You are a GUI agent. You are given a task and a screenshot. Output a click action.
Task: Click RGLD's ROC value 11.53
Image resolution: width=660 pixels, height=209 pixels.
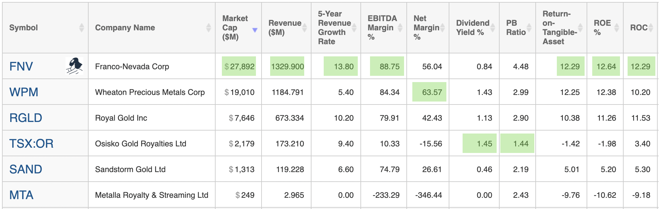pyautogui.click(x=641, y=118)
